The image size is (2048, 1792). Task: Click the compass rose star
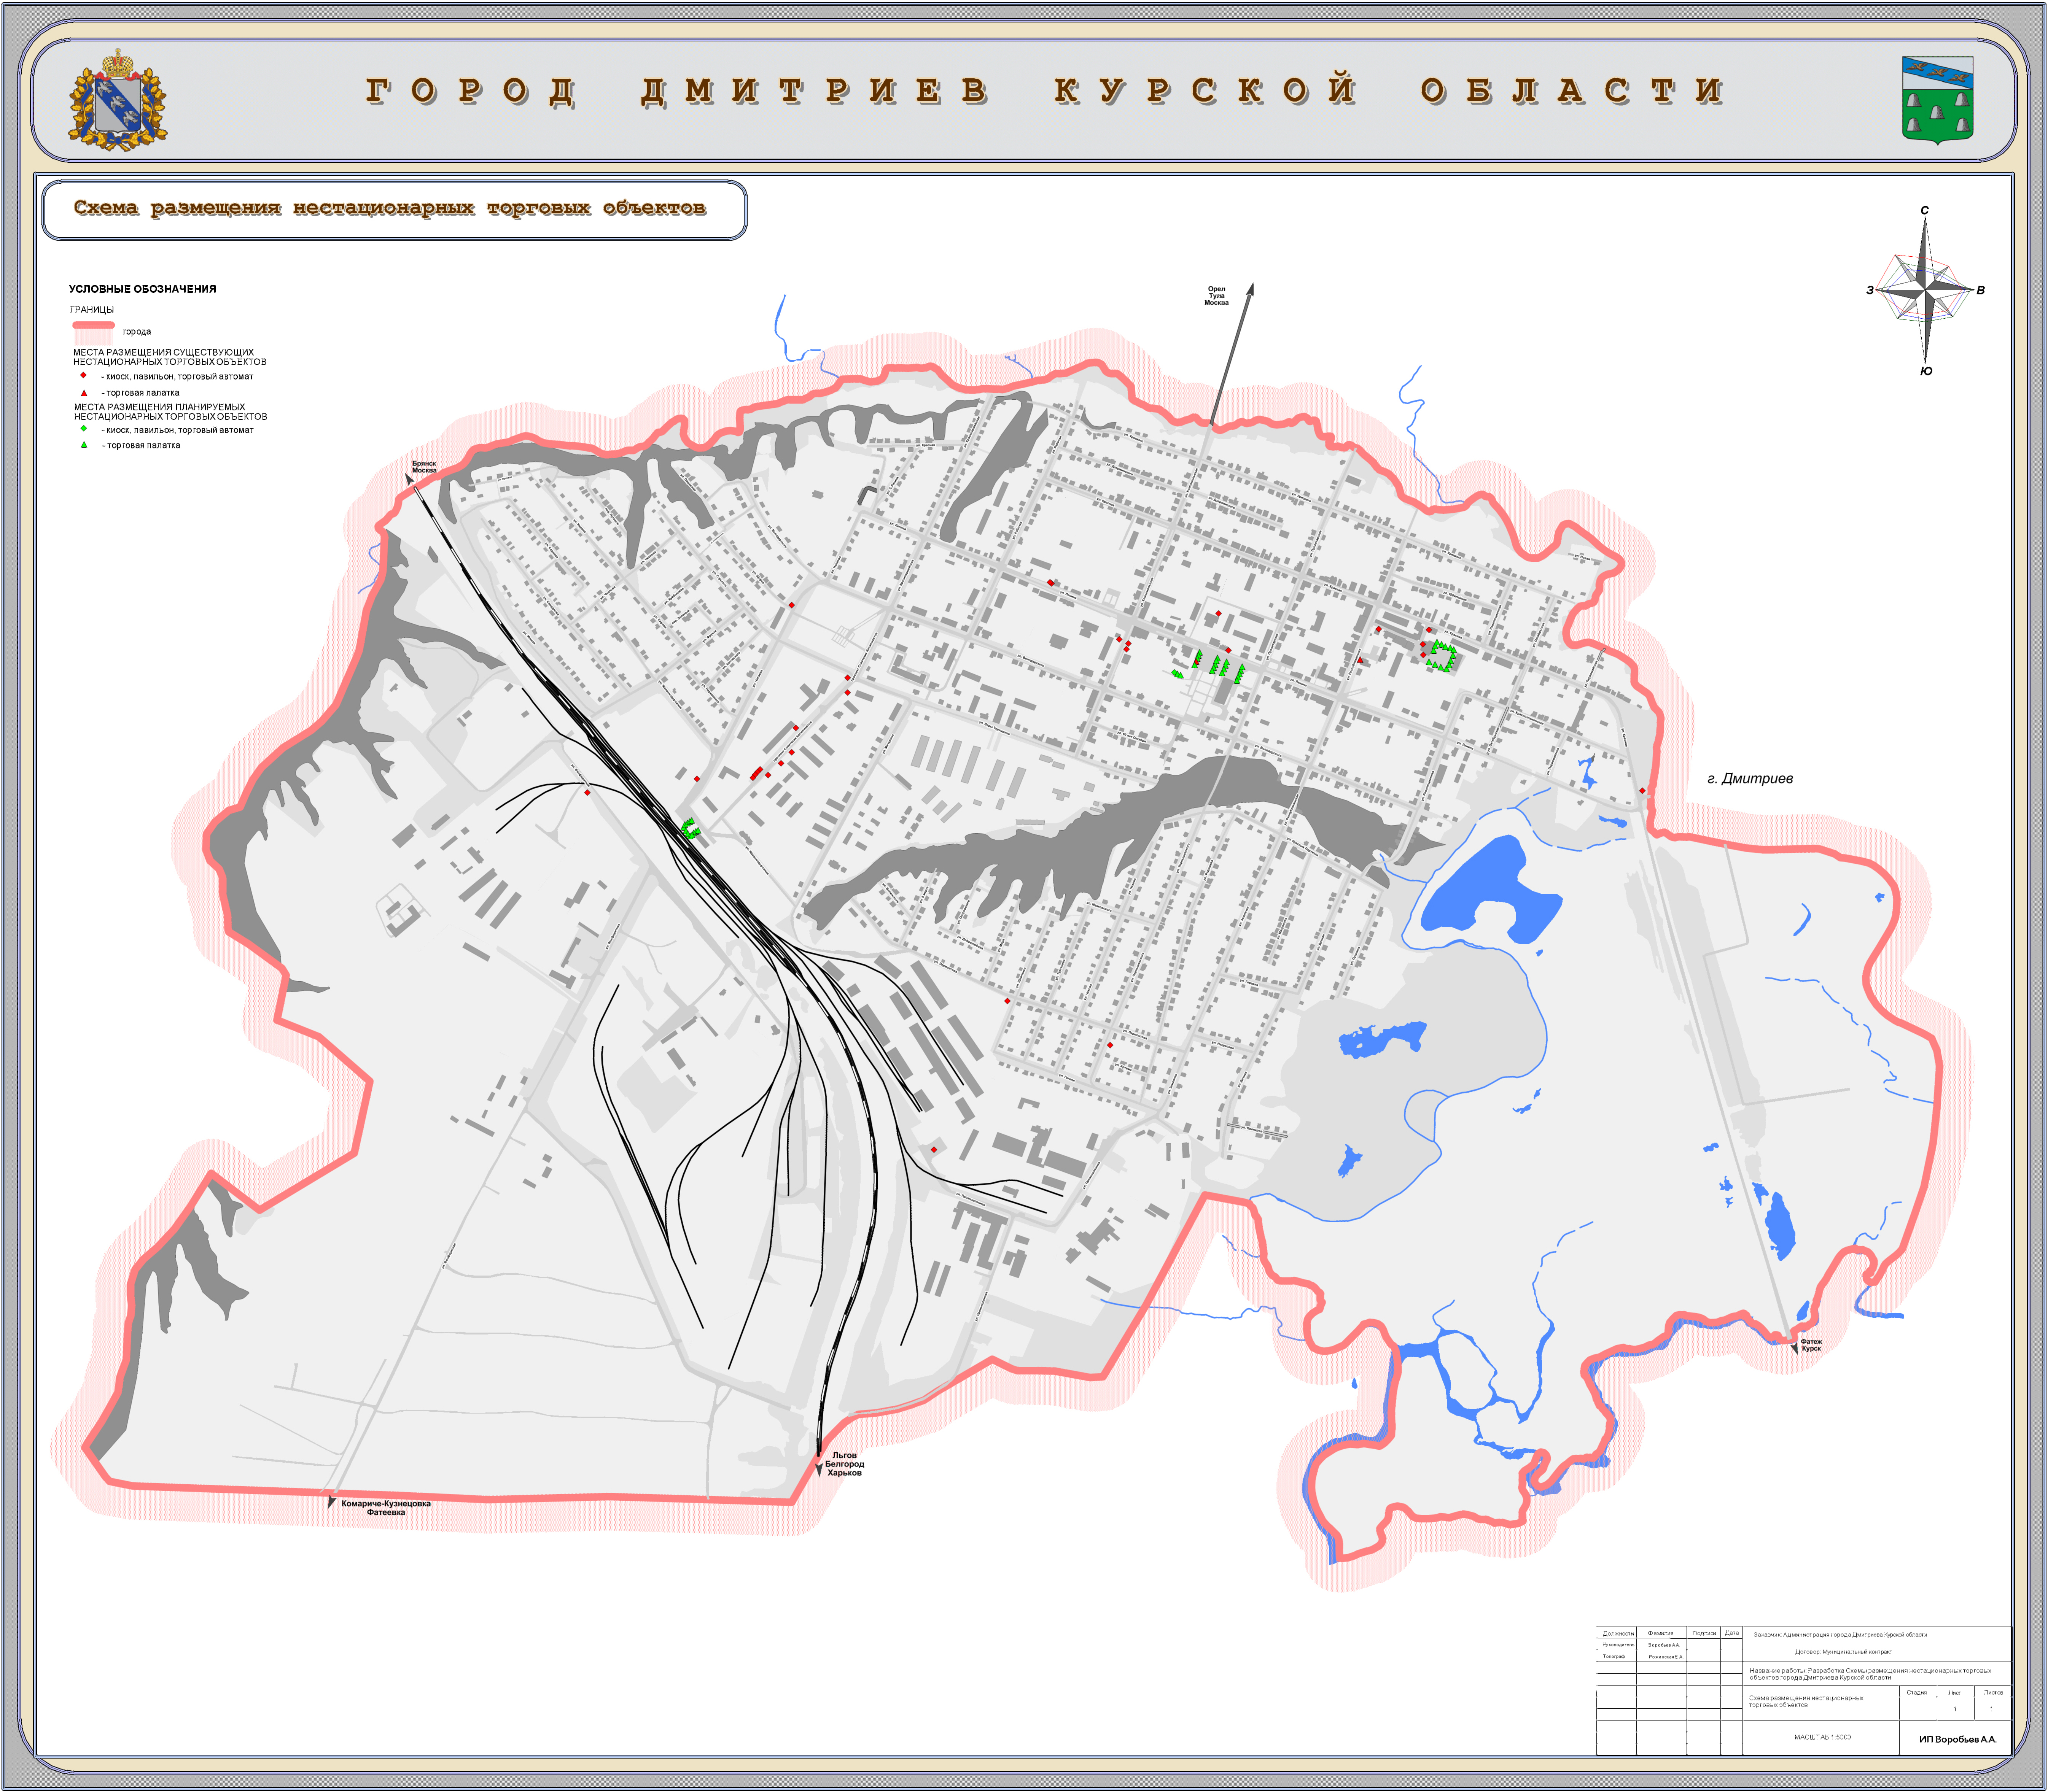pyautogui.click(x=1925, y=291)
